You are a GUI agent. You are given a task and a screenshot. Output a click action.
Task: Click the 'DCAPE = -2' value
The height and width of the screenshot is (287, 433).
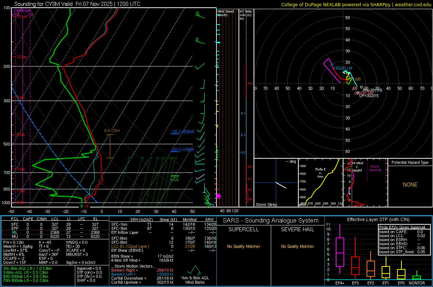14,258
